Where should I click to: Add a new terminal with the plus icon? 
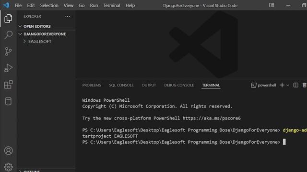click(x=282, y=85)
